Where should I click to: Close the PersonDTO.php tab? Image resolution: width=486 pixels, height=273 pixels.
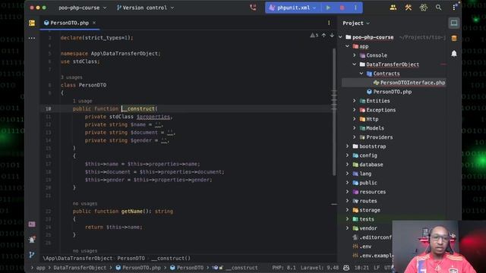coord(94,23)
